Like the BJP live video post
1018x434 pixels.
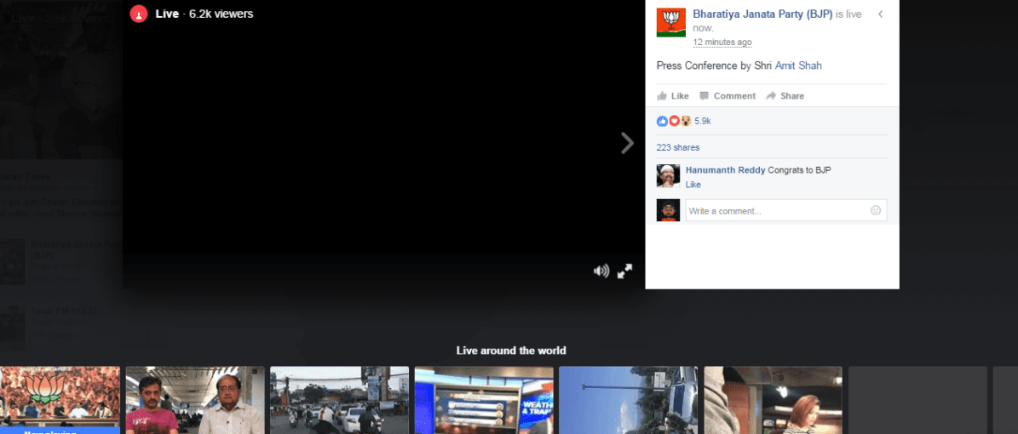click(673, 96)
